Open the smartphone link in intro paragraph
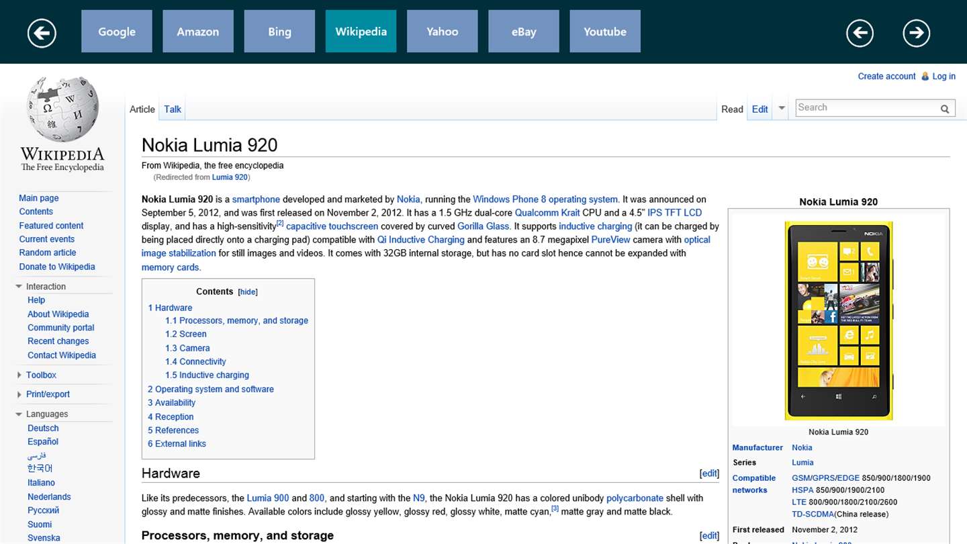 [x=256, y=199]
